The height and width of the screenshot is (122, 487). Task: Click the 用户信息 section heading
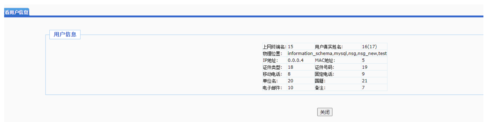[65, 35]
